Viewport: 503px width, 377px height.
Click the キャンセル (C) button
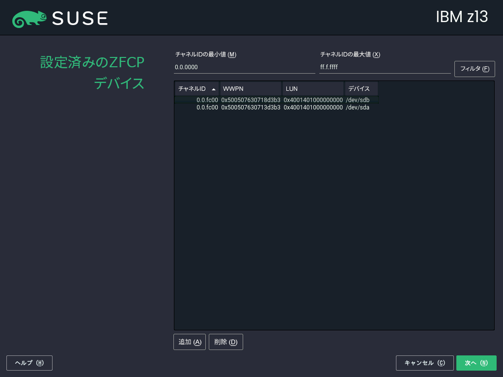[x=425, y=363]
